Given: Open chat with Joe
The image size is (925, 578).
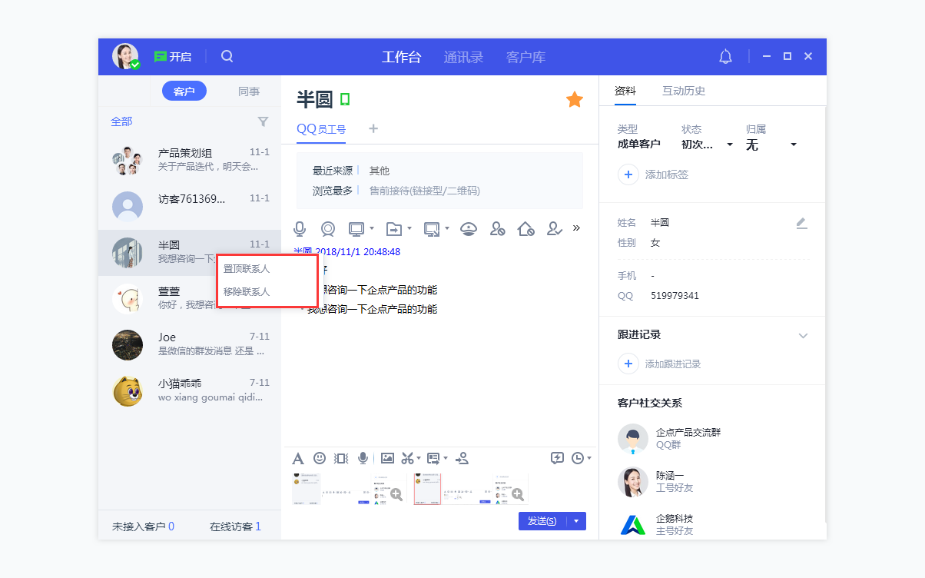Looking at the screenshot, I should 190,344.
